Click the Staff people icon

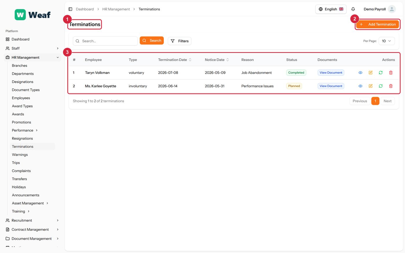8,48
